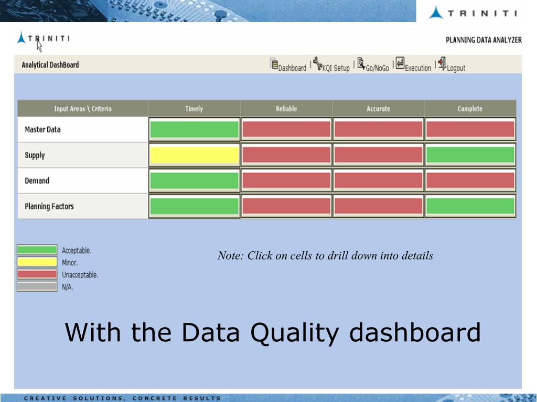Open the Demand Reliable cell
Viewport: 537px width, 402px height.
click(286, 181)
